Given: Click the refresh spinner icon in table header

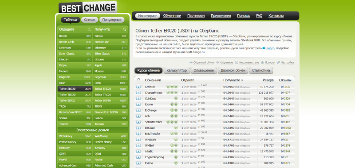Looking at the screenshot, I should (138, 80).
